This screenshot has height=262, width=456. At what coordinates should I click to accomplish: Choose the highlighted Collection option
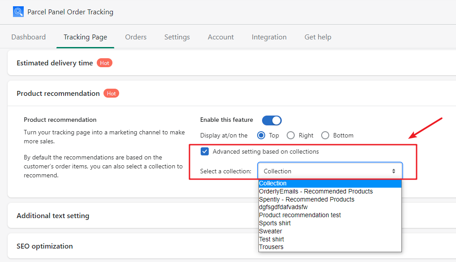click(x=330, y=184)
